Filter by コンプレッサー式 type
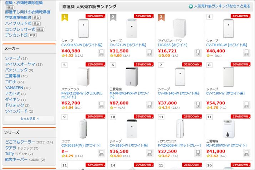Screen dimensions: 255x170 (x=20, y=29)
